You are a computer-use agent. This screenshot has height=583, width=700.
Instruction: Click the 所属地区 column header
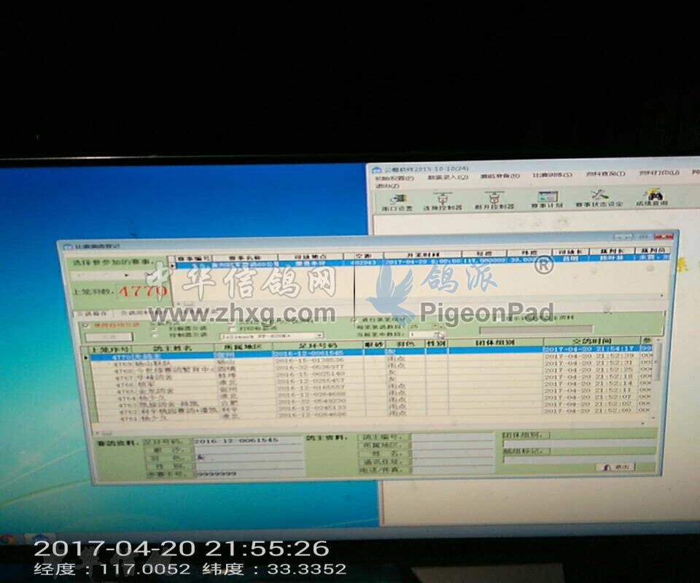point(244,347)
